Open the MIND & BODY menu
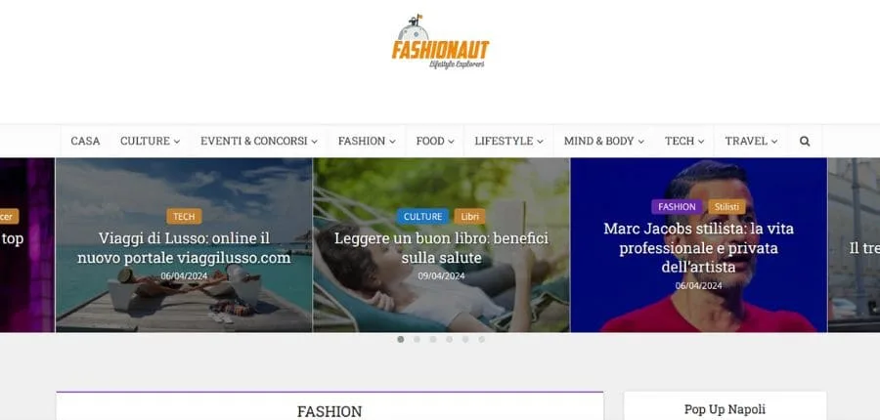The height and width of the screenshot is (420, 880). [x=604, y=142]
